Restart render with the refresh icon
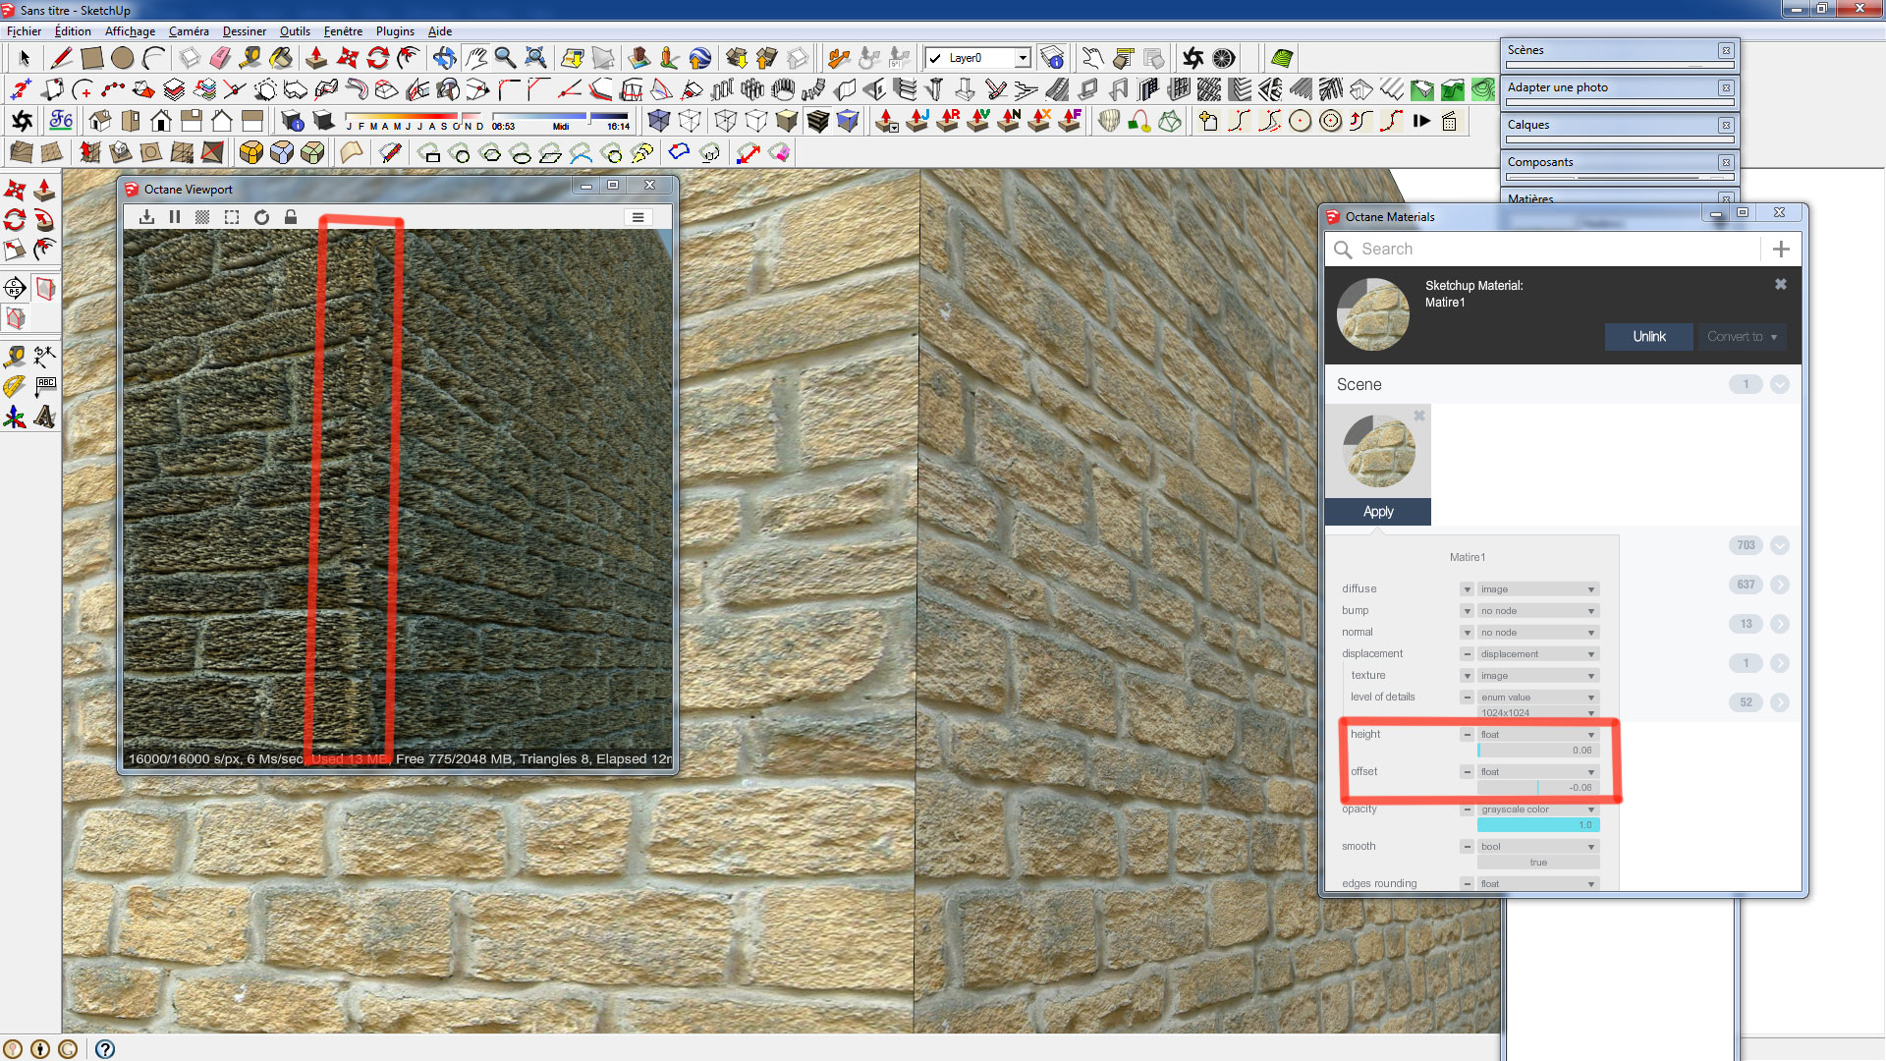The image size is (1886, 1061). click(261, 217)
